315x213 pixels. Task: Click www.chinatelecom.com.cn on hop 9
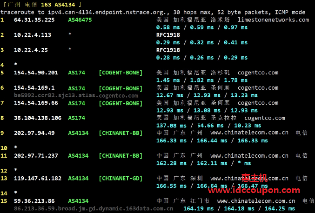click(x=249, y=133)
